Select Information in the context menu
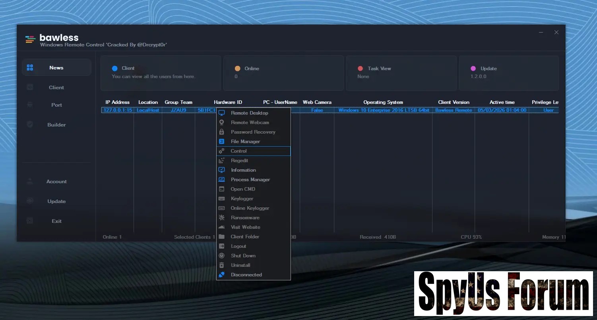The width and height of the screenshot is (597, 320). [243, 170]
